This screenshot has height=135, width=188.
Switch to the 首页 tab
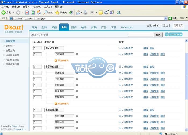pyautogui.click(x=34, y=27)
